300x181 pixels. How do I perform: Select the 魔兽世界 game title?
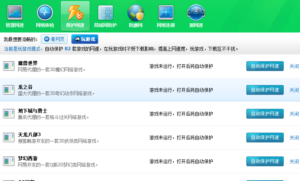28,63
